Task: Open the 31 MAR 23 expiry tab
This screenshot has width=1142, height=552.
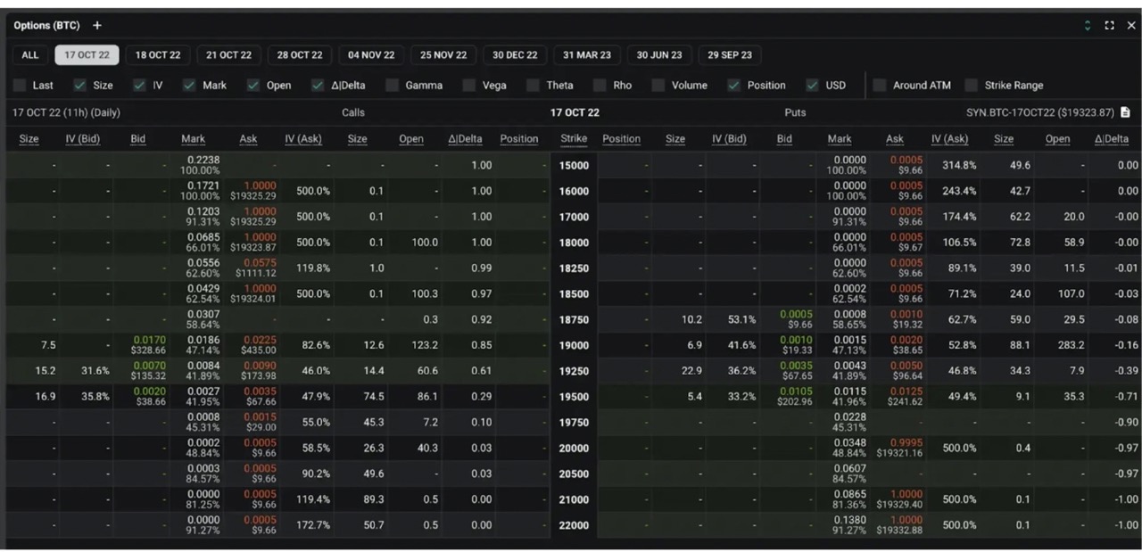Action: tap(586, 54)
